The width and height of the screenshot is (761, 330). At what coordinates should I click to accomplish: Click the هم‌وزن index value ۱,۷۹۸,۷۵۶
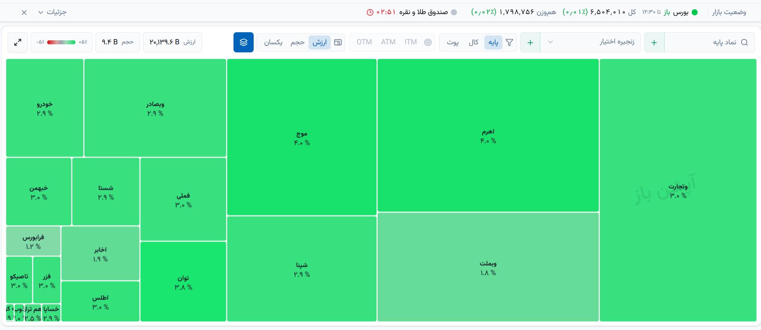click(517, 12)
